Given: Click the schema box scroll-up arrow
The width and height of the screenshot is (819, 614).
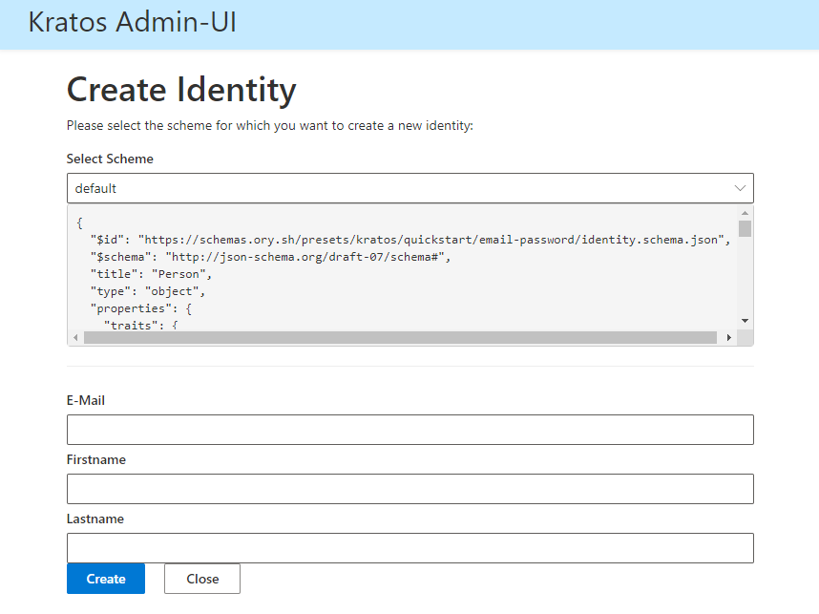Looking at the screenshot, I should click(745, 213).
